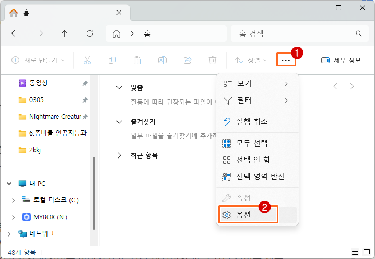Screen dimensions: 375x259
Task: Choose 선택 영역 반전 in menu
Action: click(257, 176)
